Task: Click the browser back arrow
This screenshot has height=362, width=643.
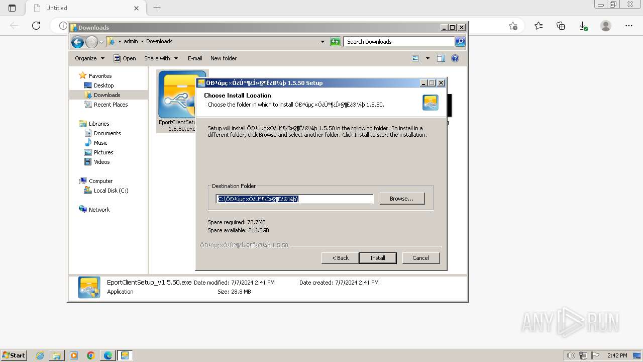Action: pos(14,26)
